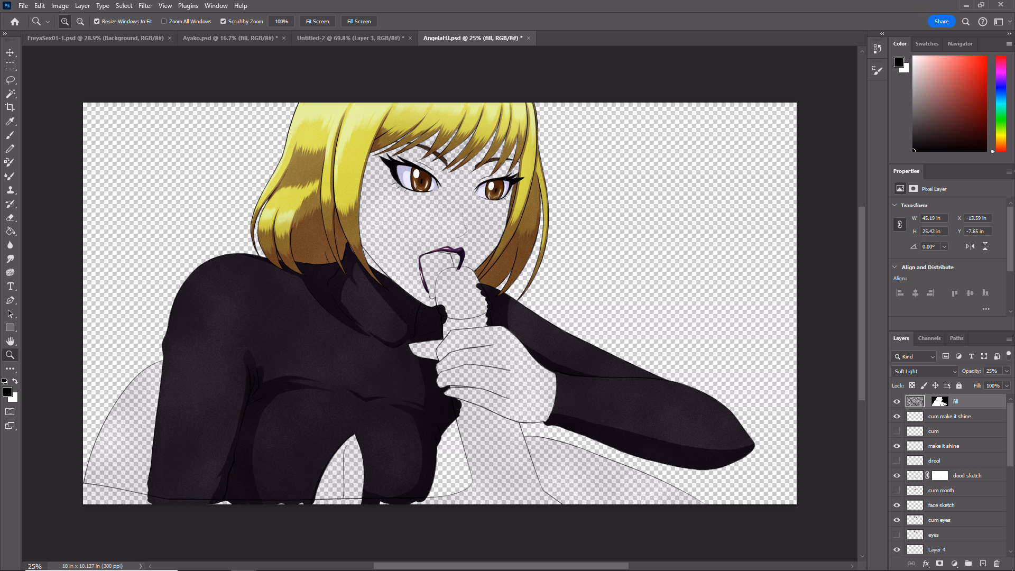1015x571 pixels.
Task: Select the Clone Stamp tool
Action: (x=10, y=190)
